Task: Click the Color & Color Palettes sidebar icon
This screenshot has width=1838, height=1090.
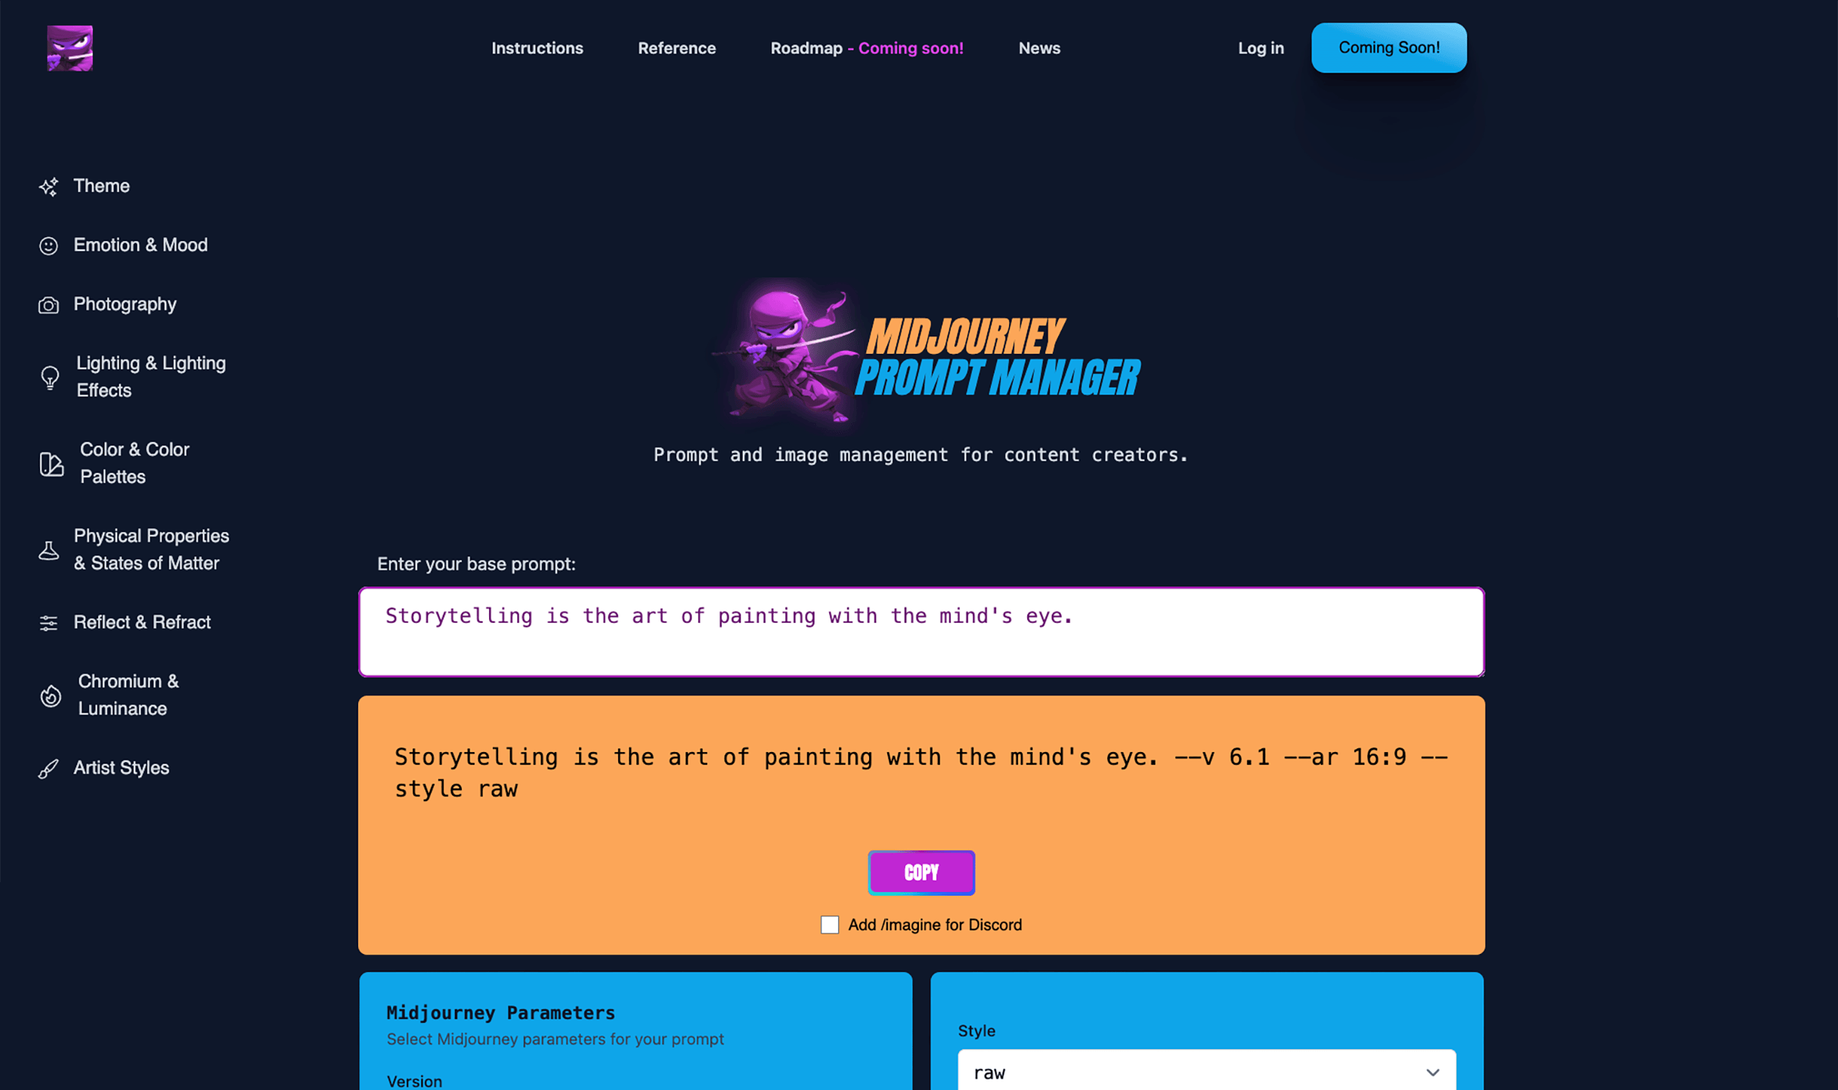Action: coord(49,463)
